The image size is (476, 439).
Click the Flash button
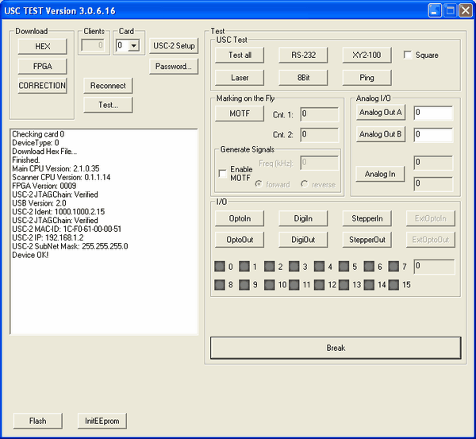coord(37,421)
